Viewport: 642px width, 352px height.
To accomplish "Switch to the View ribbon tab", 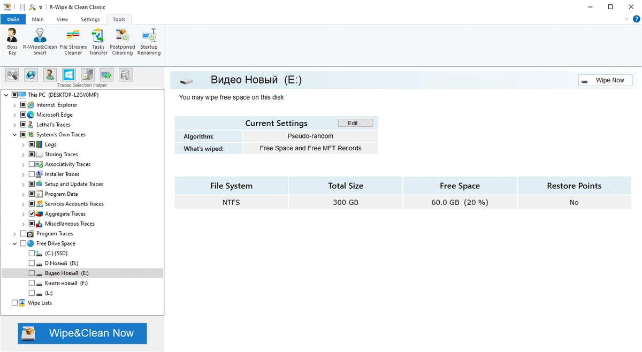I will pyautogui.click(x=63, y=19).
